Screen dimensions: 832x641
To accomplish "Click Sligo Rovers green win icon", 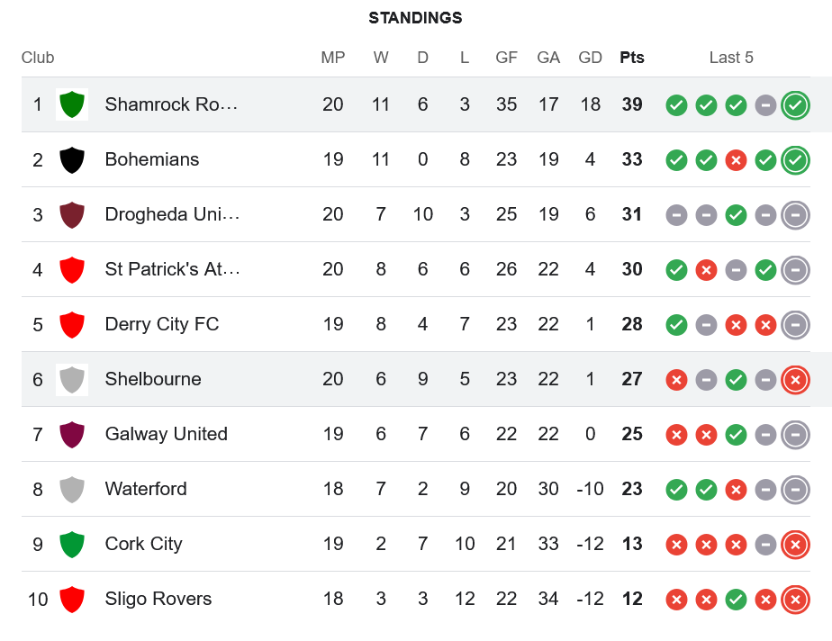I will pos(736,600).
